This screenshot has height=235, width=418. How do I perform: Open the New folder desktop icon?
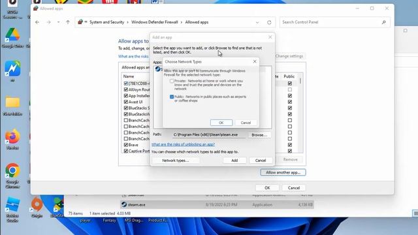tap(12, 106)
